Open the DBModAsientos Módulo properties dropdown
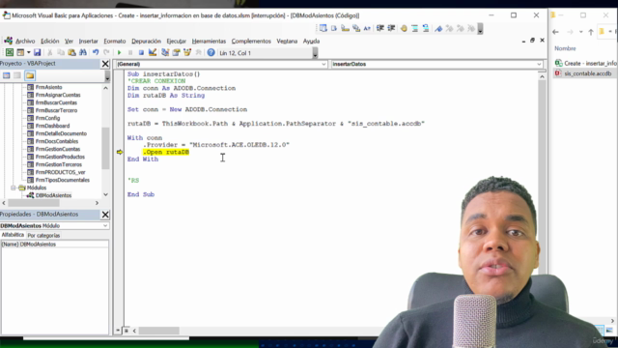 pyautogui.click(x=105, y=225)
